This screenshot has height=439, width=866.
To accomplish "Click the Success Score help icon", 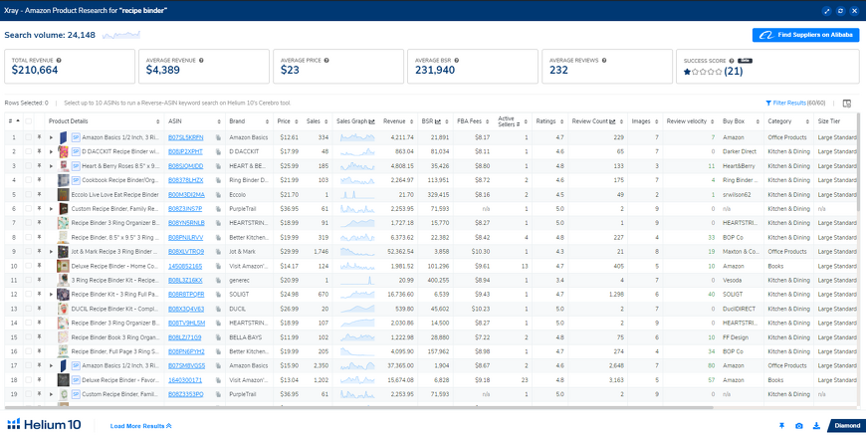I will click(732, 60).
